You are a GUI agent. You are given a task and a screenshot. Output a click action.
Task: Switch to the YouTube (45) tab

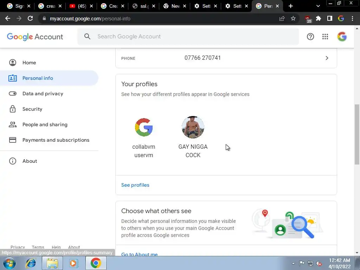pyautogui.click(x=78, y=6)
